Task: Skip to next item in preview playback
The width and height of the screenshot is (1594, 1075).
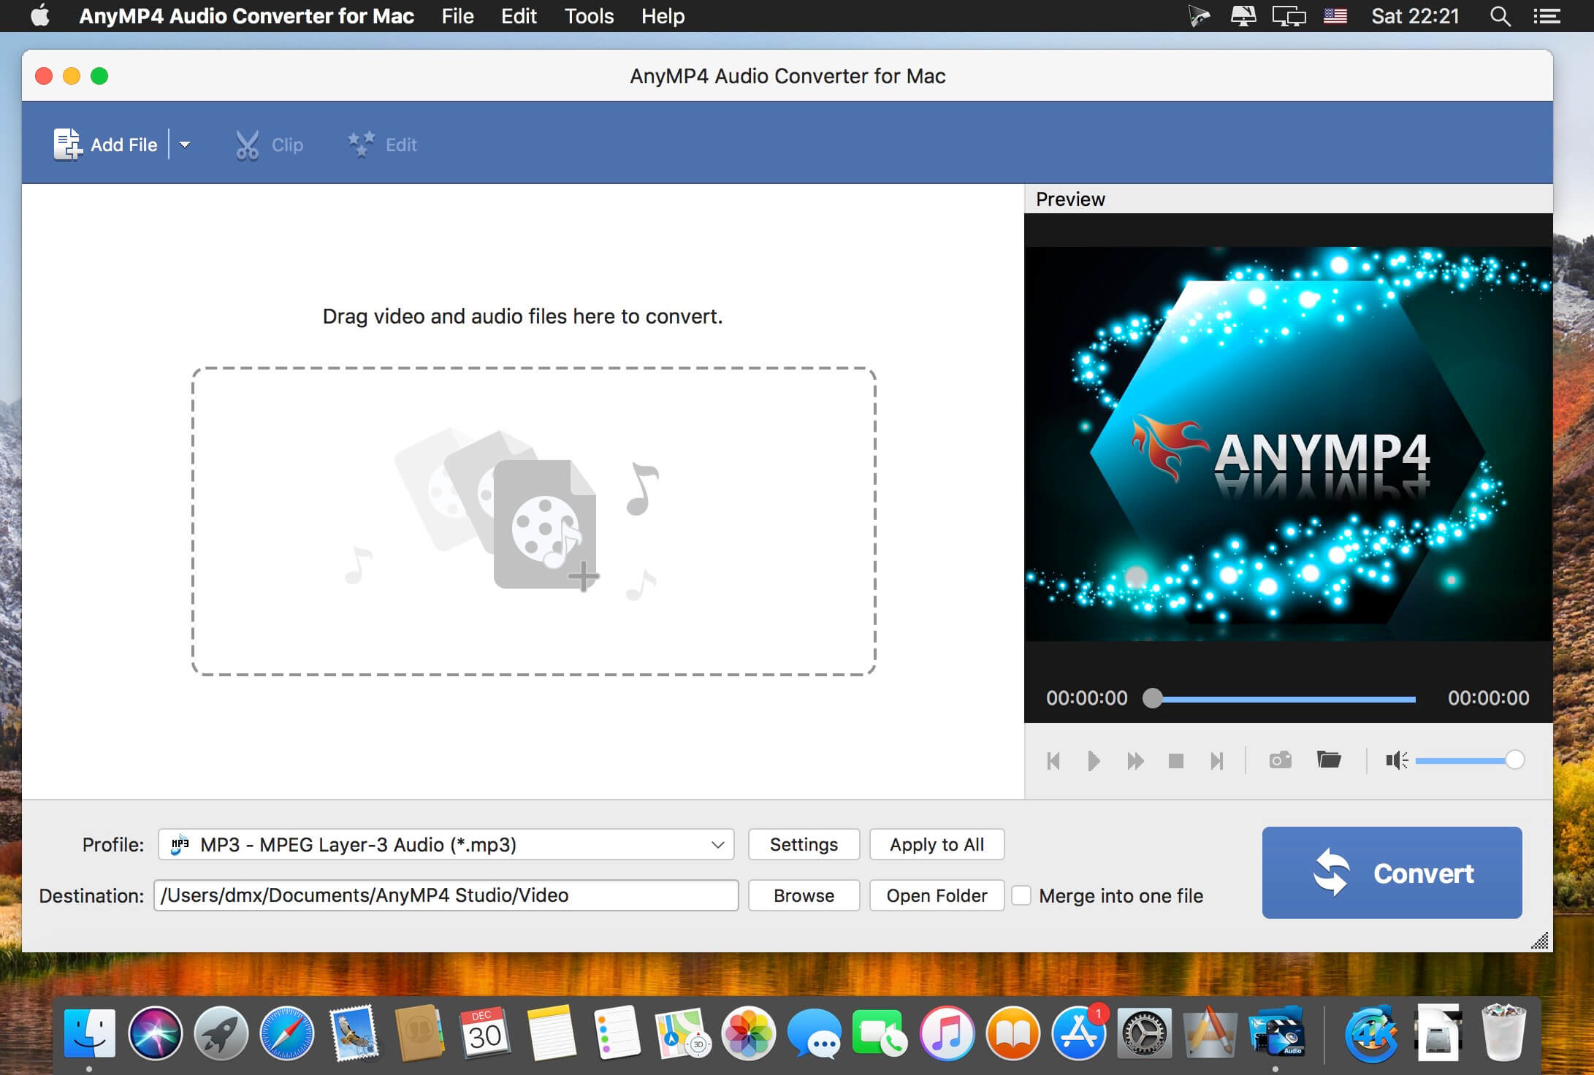Action: point(1218,760)
